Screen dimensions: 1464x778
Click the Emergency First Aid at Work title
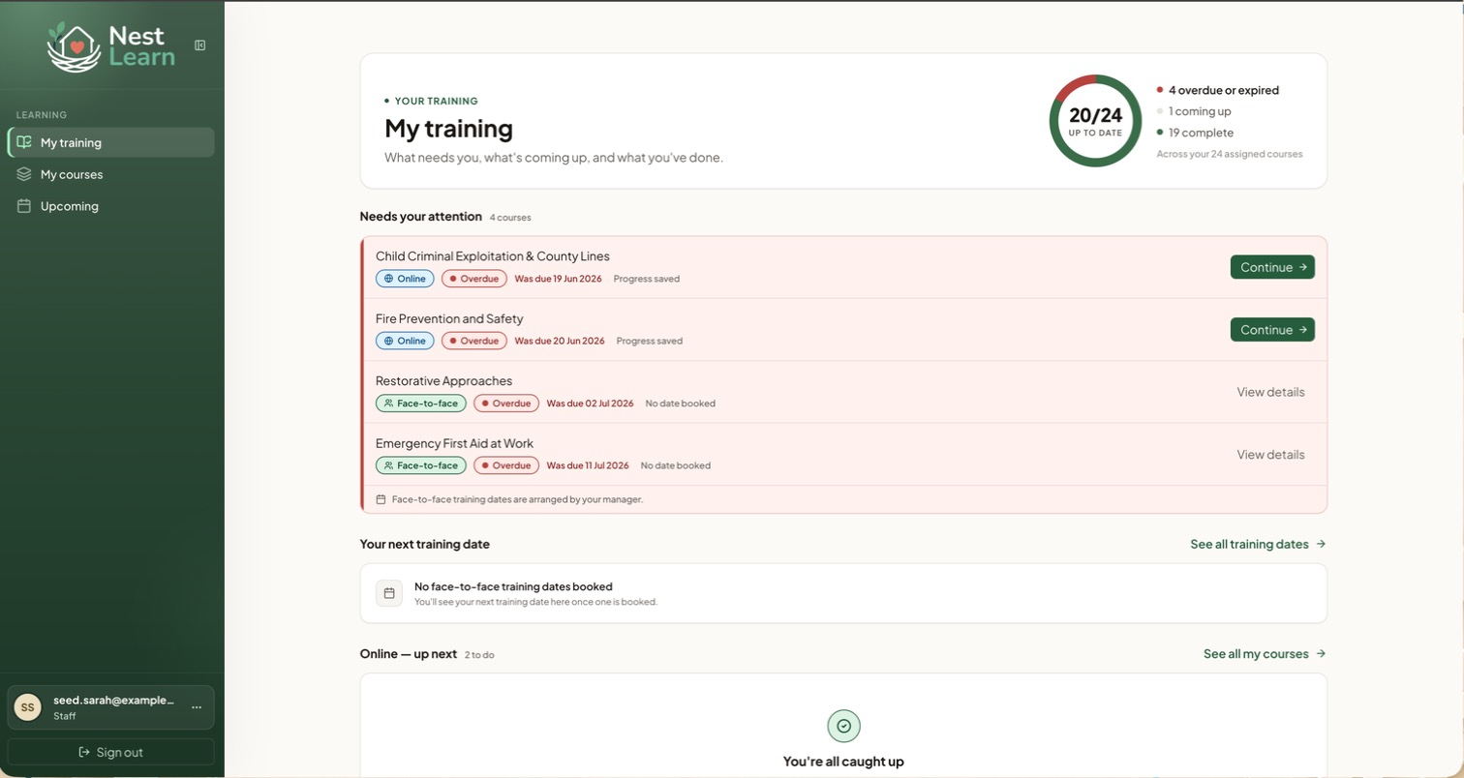455,443
